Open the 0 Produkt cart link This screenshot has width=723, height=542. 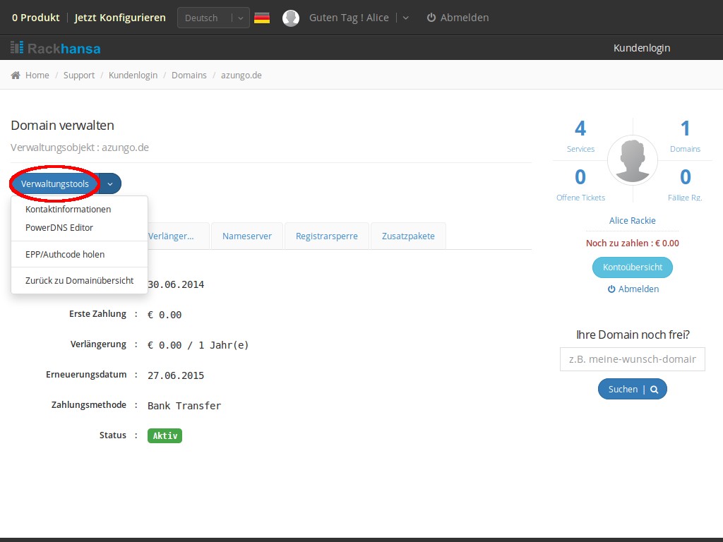pyautogui.click(x=35, y=18)
